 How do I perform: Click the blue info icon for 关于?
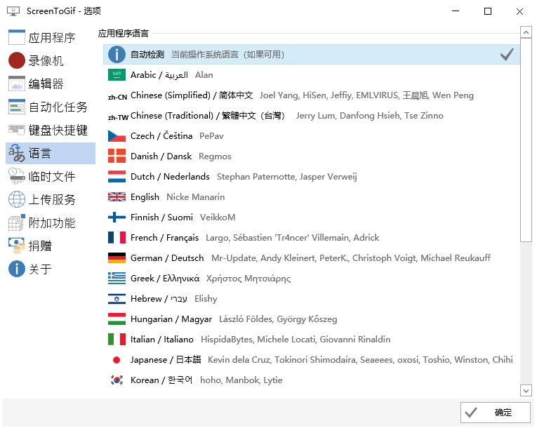[16, 269]
